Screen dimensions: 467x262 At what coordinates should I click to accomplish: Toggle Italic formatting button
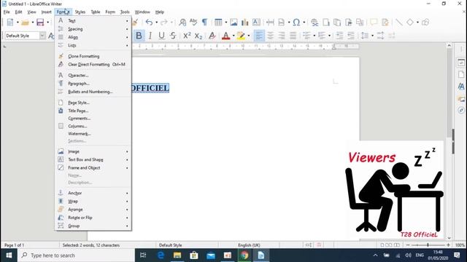tap(150, 36)
